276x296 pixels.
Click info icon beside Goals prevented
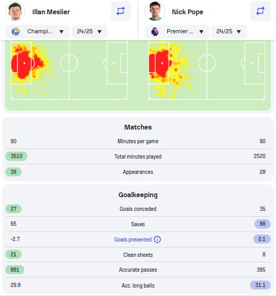pyautogui.click(x=157, y=239)
